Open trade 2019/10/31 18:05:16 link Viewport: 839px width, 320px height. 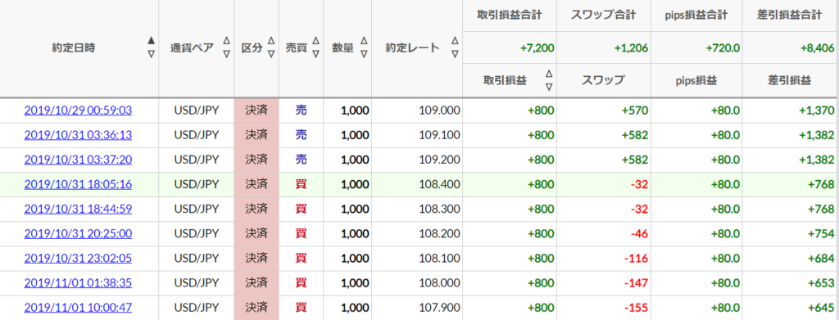click(78, 184)
